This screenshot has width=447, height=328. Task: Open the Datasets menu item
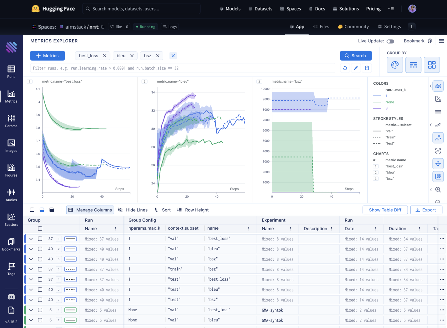coord(260,9)
